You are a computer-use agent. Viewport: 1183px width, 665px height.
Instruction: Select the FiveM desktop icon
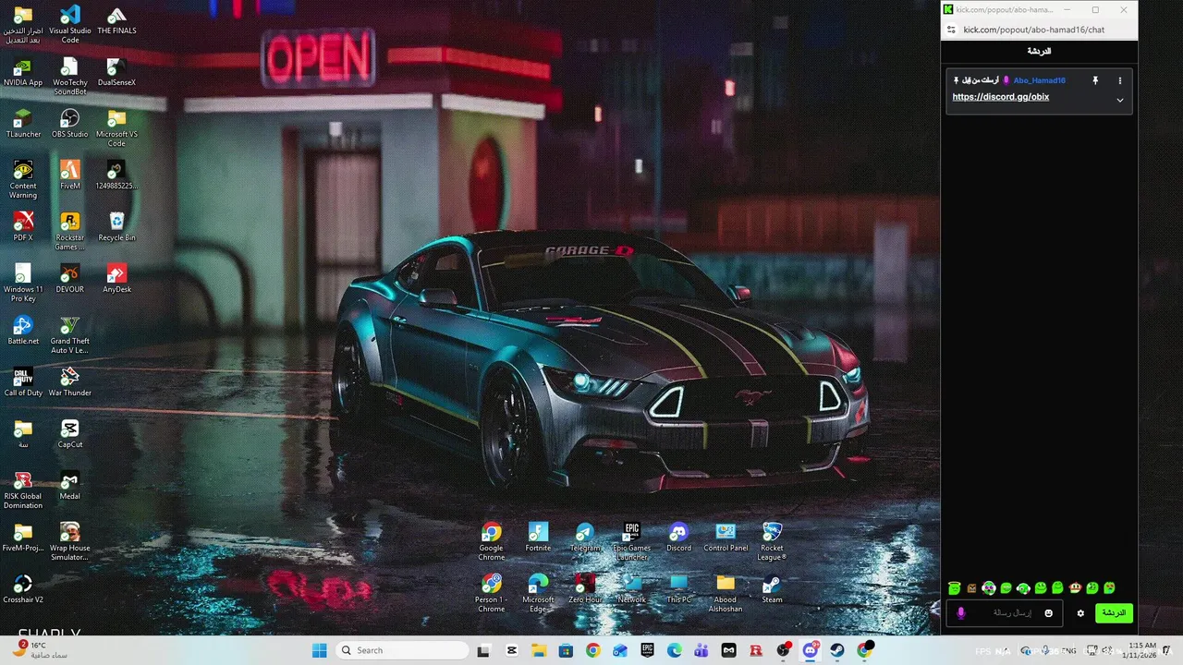70,175
